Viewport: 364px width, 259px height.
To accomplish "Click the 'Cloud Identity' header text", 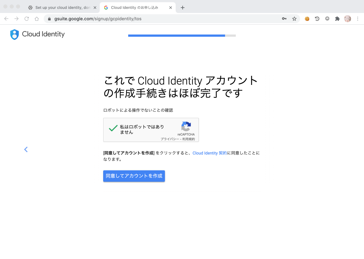I will coord(43,34).
